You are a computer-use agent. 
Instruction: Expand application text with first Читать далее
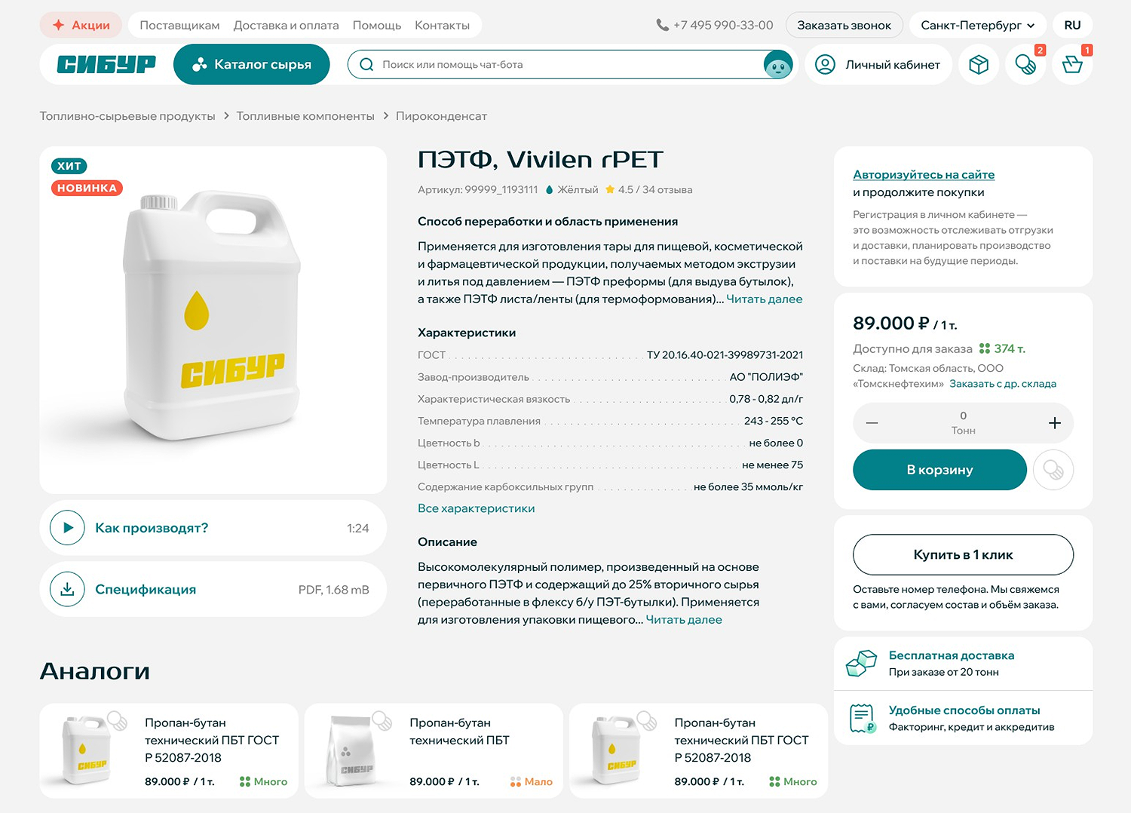764,299
